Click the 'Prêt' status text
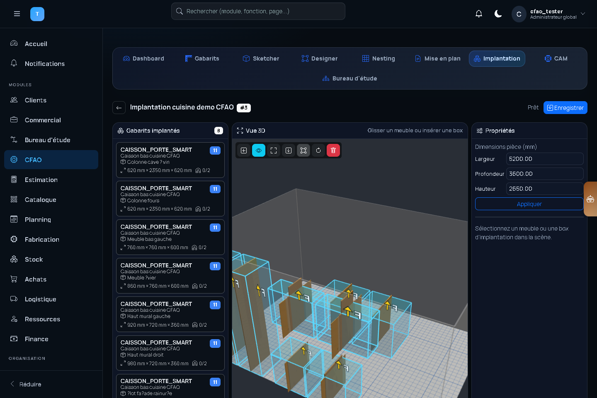Screen dimensions: 597x398 (x=533, y=107)
